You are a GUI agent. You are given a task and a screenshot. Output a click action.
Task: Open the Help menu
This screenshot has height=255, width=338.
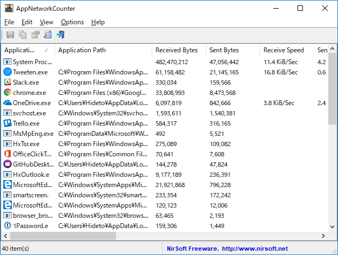pyautogui.click(x=98, y=22)
